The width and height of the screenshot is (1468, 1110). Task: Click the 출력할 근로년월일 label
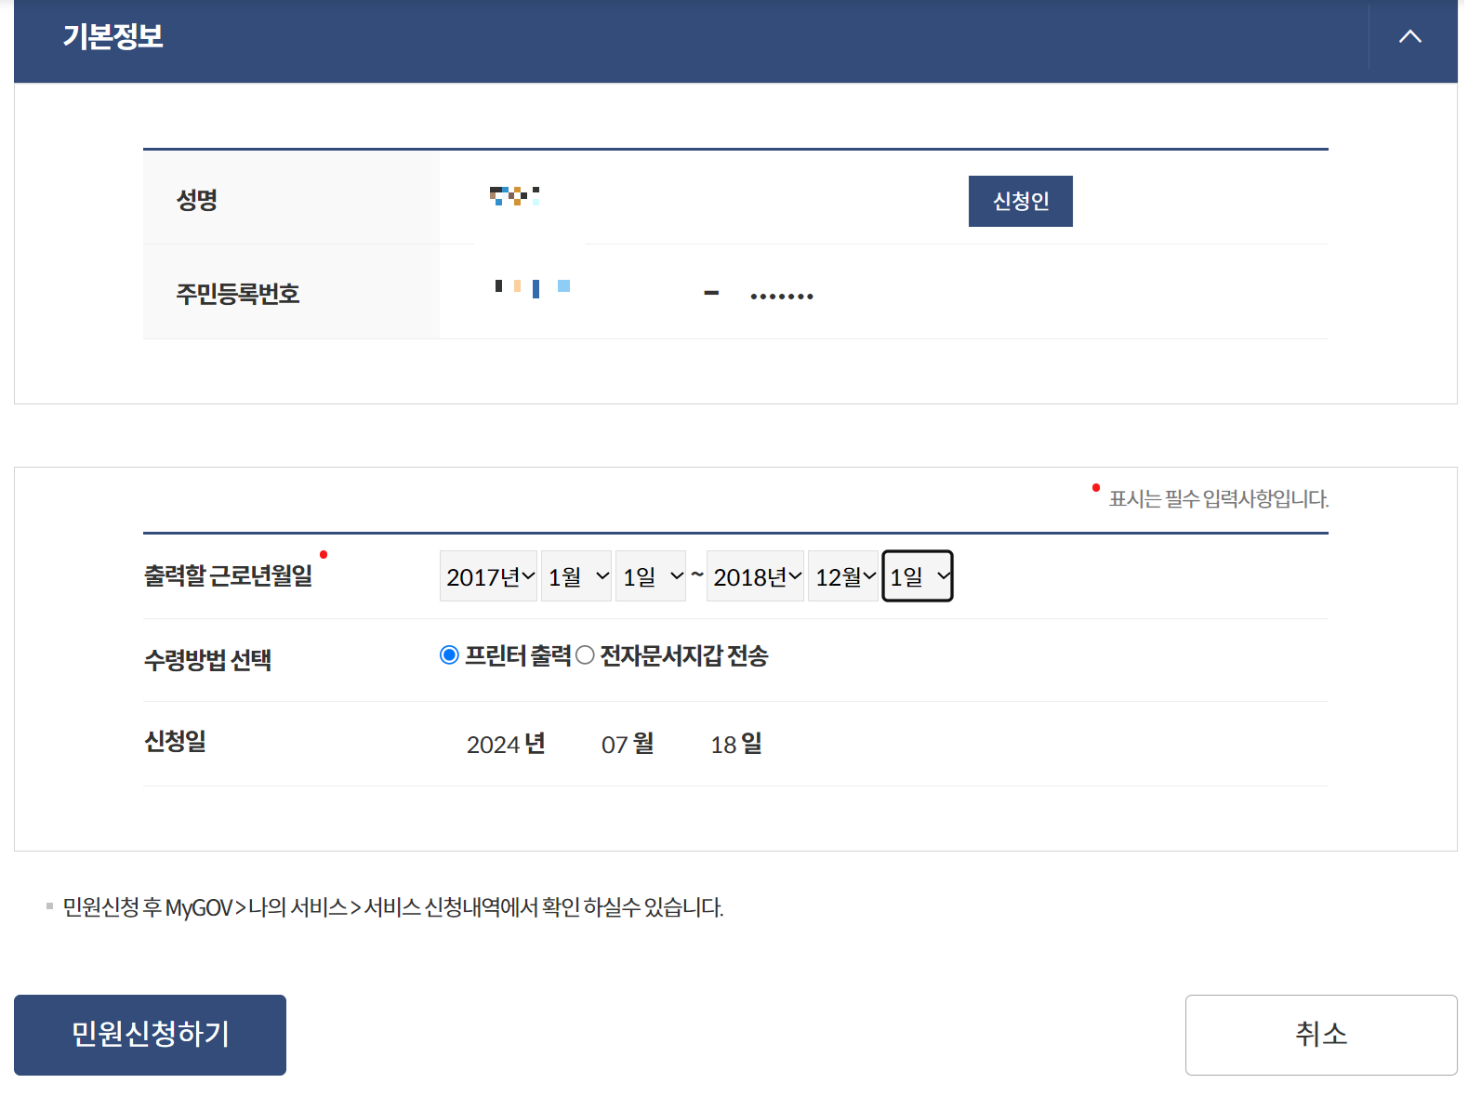coord(228,575)
